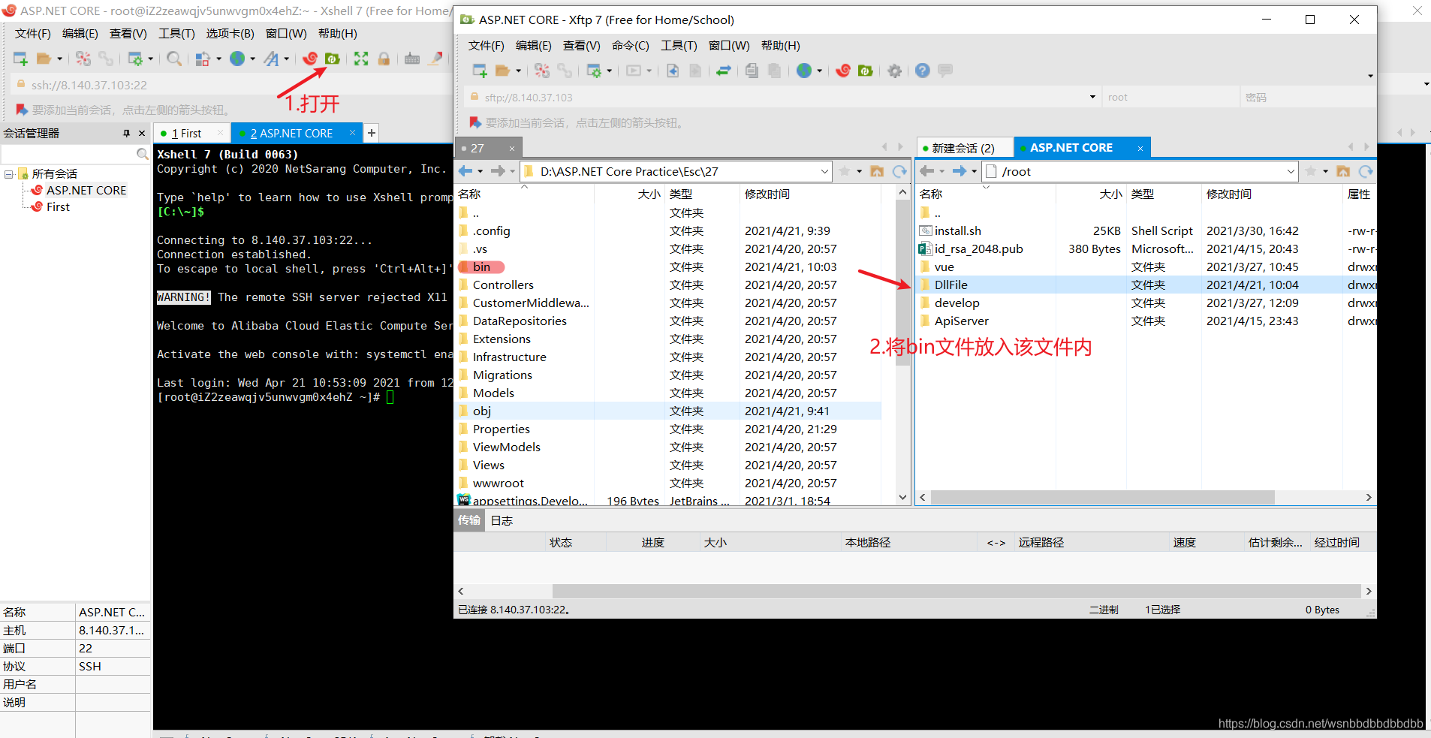Select the Controllers folder in local pane
The width and height of the screenshot is (1431, 738).
click(503, 285)
